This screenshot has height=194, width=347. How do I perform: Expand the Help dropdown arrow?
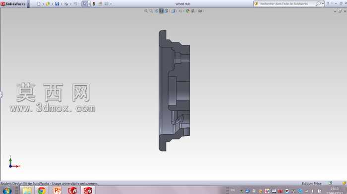click(332, 3)
